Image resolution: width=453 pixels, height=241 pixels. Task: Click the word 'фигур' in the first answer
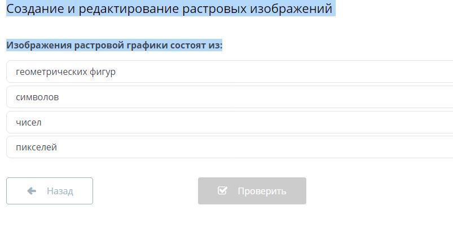coord(103,72)
